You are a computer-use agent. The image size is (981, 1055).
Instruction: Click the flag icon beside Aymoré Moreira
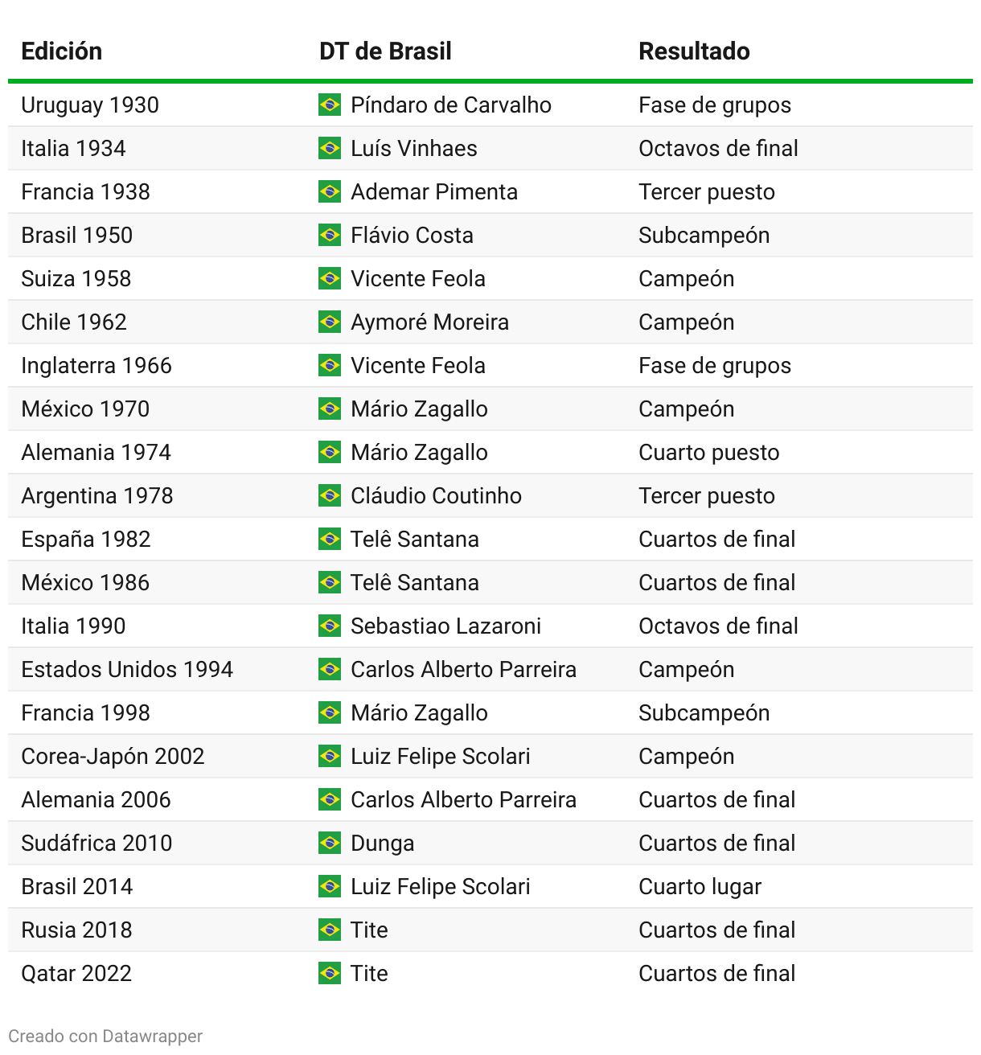click(x=330, y=322)
